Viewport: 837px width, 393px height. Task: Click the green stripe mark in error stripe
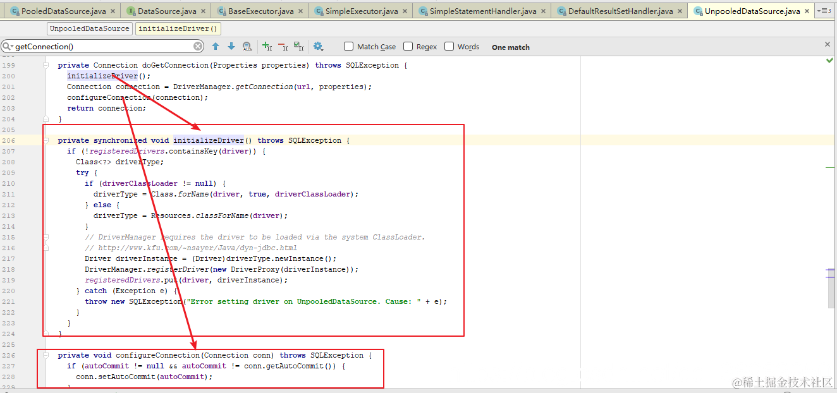831,167
